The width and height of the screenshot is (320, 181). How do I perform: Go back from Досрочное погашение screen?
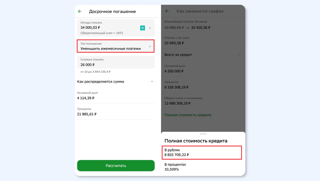click(x=80, y=11)
